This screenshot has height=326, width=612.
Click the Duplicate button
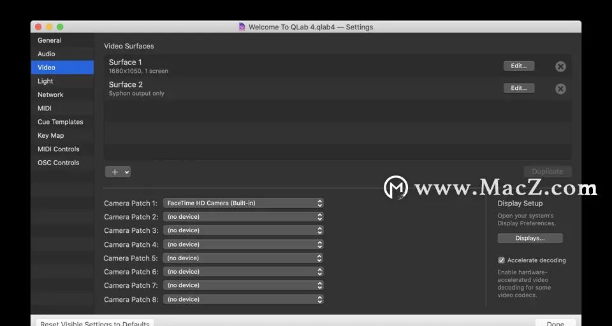coord(547,172)
